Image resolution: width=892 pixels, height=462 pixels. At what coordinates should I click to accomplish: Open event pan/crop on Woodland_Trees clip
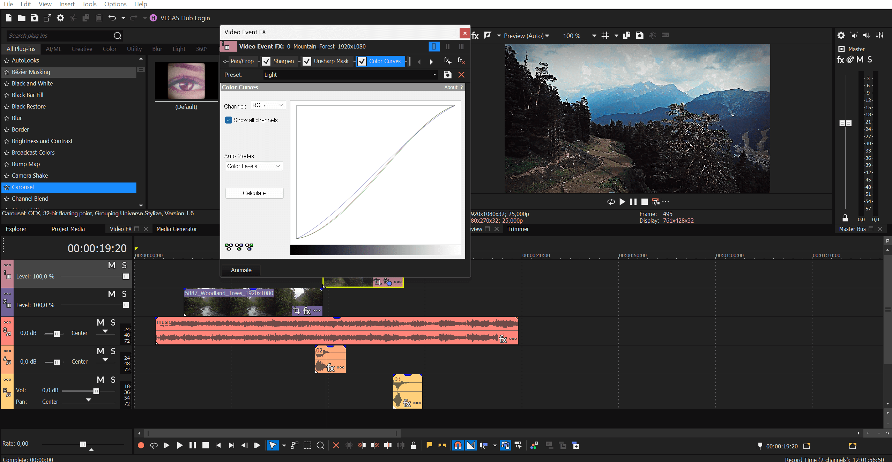pyautogui.click(x=296, y=311)
